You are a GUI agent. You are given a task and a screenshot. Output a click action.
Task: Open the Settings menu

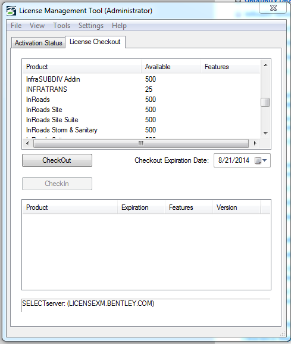91,26
